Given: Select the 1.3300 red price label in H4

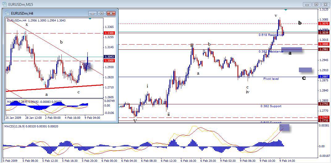Looking at the screenshot, I should click(109, 33).
